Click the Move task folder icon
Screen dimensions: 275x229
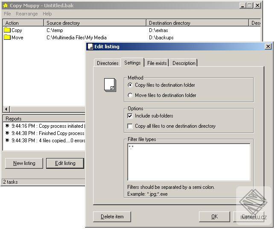(7, 37)
